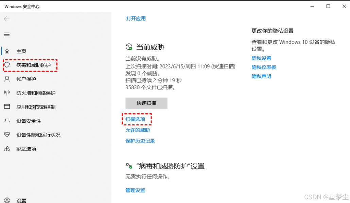Open the 扫描选项 link

(x=135, y=119)
